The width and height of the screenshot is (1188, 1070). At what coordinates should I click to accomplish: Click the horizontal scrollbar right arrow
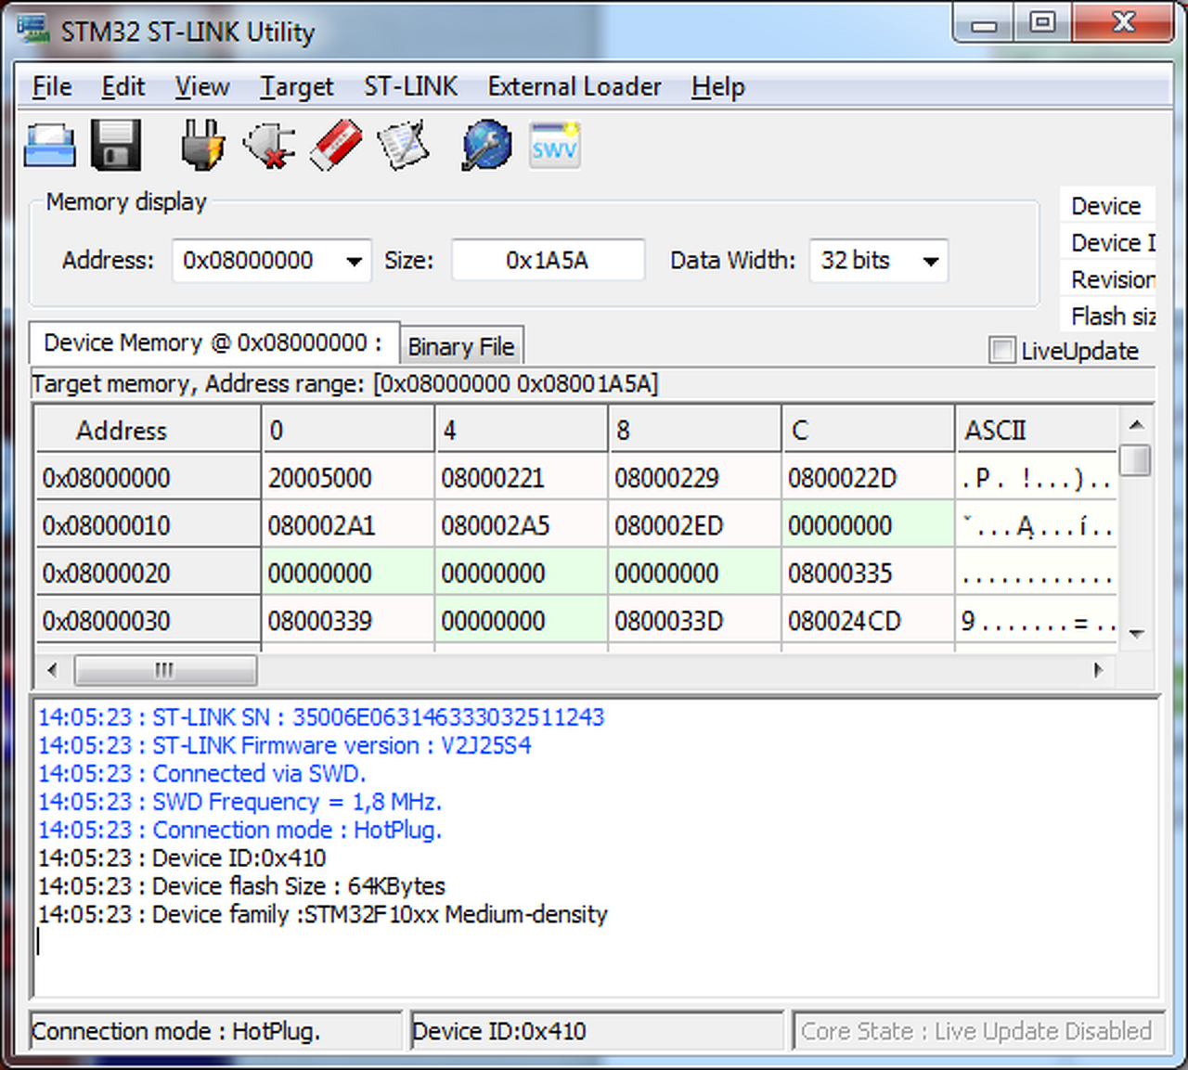1100,669
